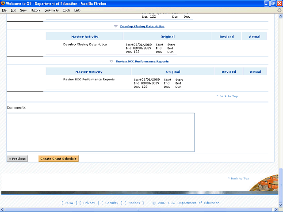
Task: Click the footer Back to Top link
Action: (x=239, y=178)
